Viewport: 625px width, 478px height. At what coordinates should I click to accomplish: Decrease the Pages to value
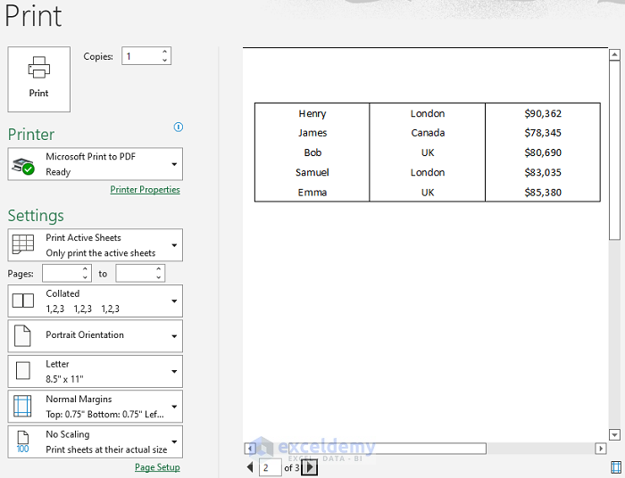(x=159, y=277)
